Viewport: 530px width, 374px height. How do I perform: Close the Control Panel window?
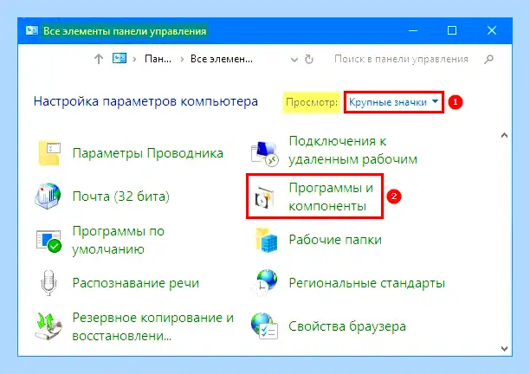pos(492,31)
